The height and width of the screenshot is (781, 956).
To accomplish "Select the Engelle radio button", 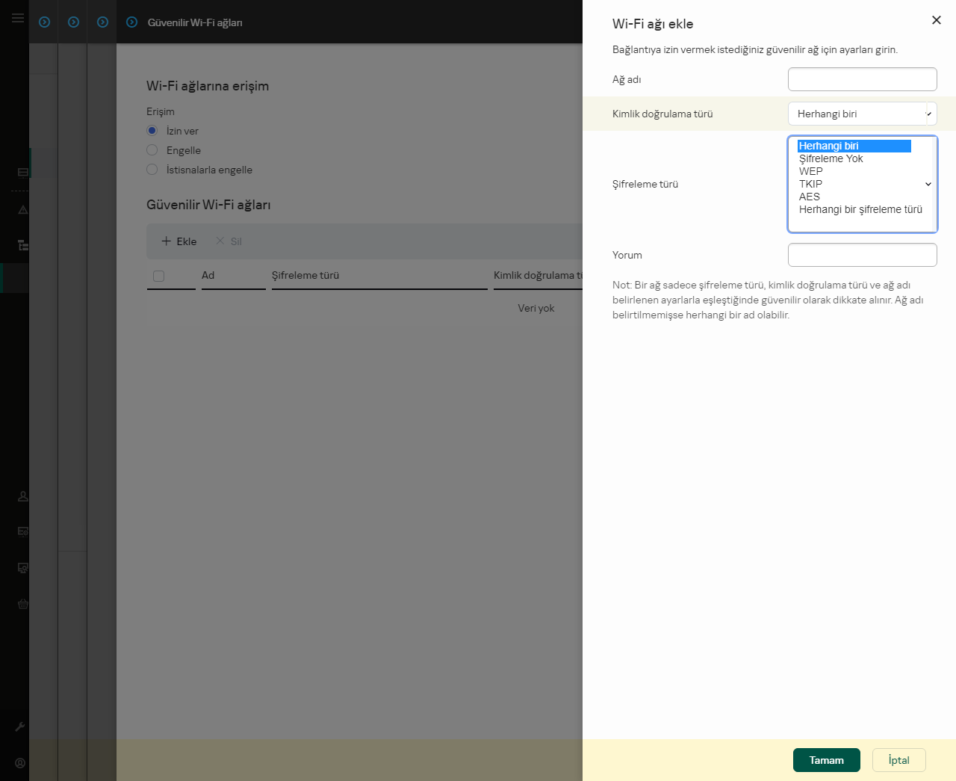I will tap(152, 150).
